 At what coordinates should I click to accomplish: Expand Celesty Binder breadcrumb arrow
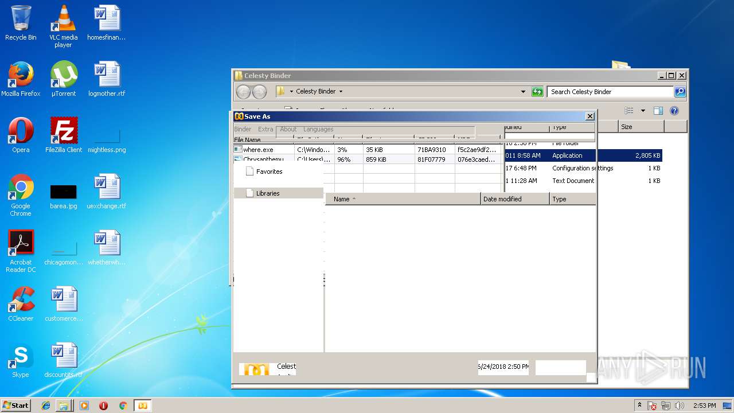pyautogui.click(x=341, y=91)
